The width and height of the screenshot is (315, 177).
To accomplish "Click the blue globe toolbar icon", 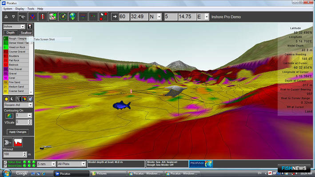I will 73,17.
